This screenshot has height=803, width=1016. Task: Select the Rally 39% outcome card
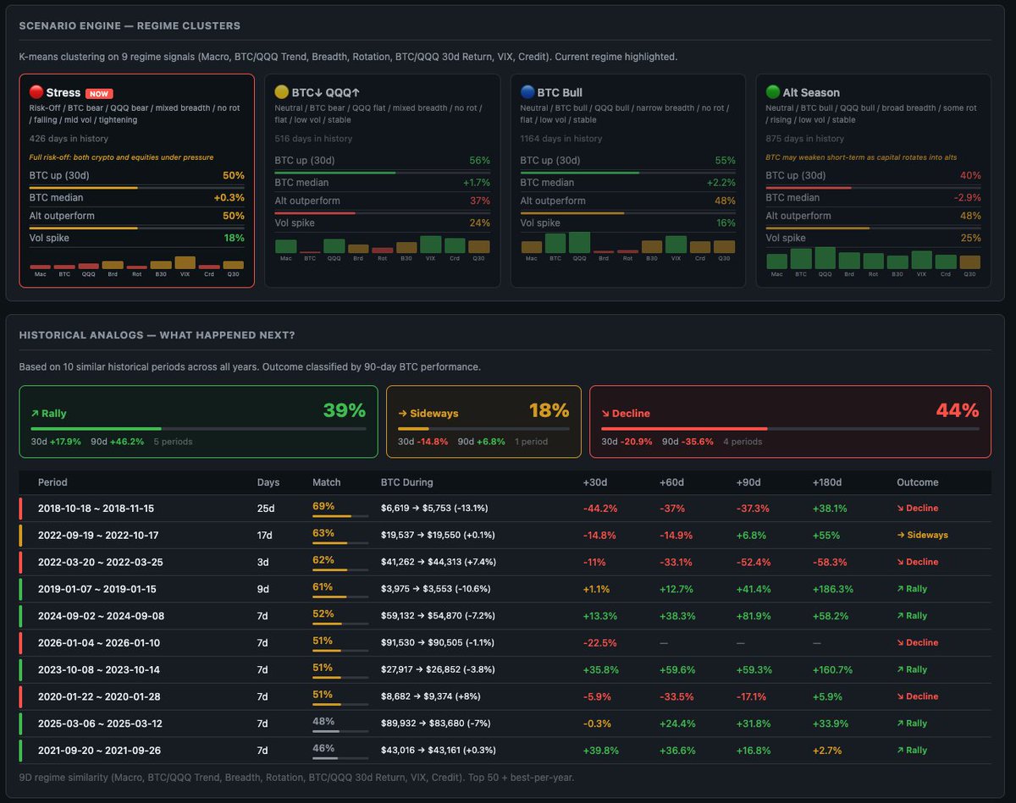point(198,421)
